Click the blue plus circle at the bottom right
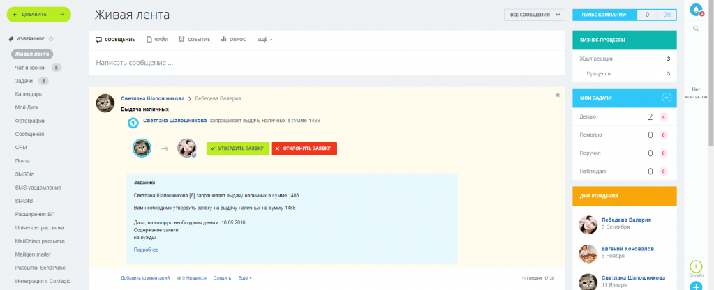The height and width of the screenshot is (290, 714). (696, 287)
